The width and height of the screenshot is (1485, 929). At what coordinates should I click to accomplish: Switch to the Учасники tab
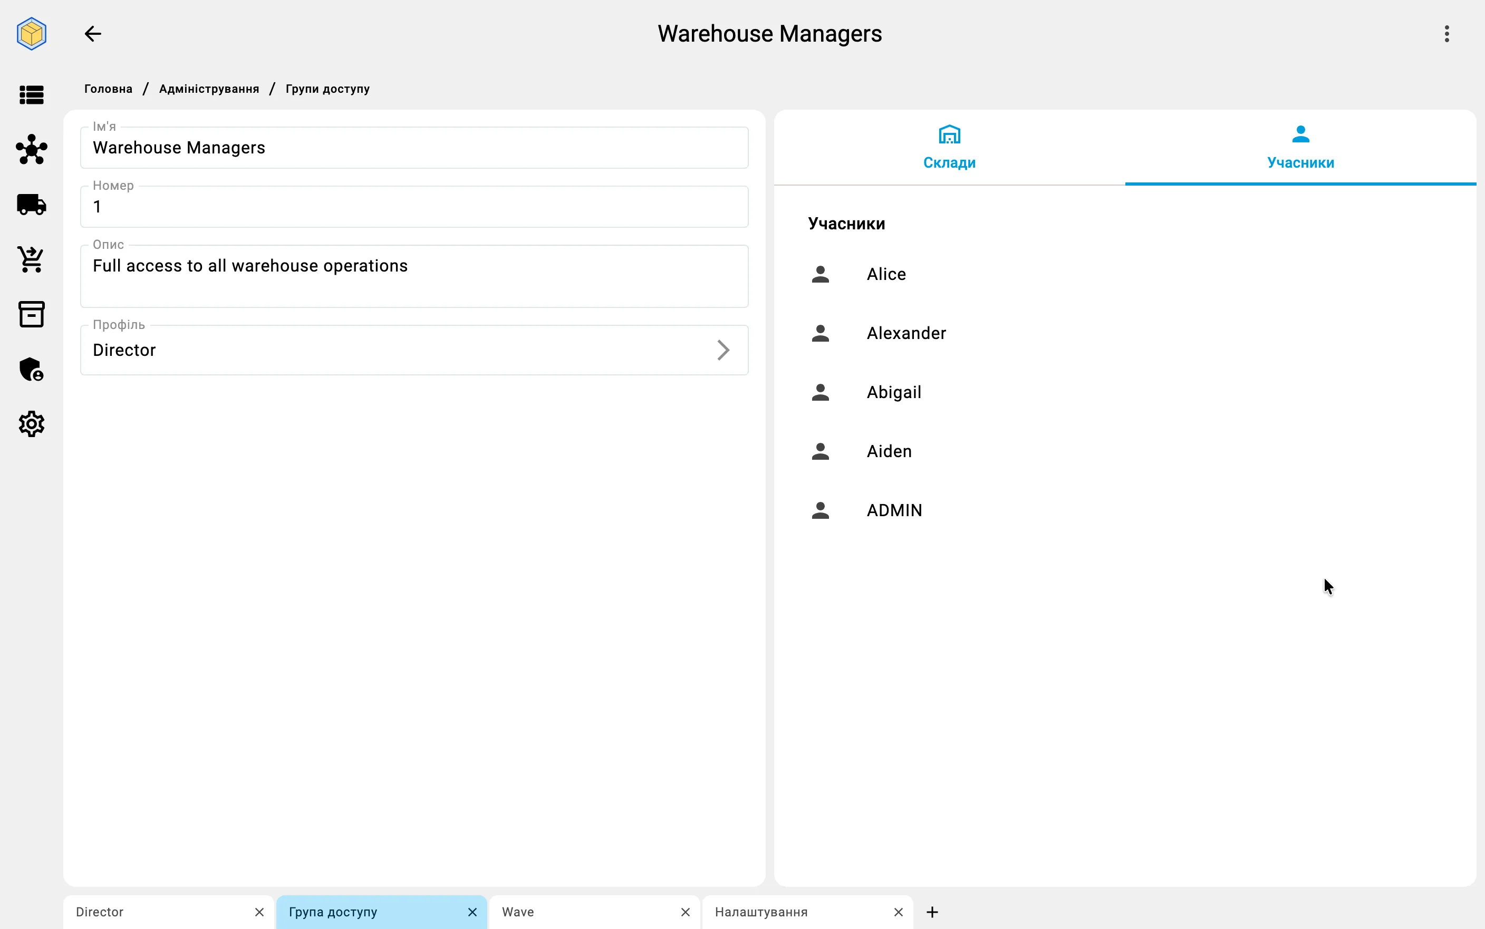click(1300, 148)
